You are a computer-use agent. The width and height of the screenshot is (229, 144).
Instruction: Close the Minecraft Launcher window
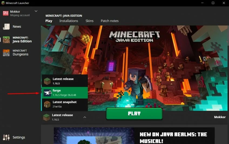(x=224, y=3)
